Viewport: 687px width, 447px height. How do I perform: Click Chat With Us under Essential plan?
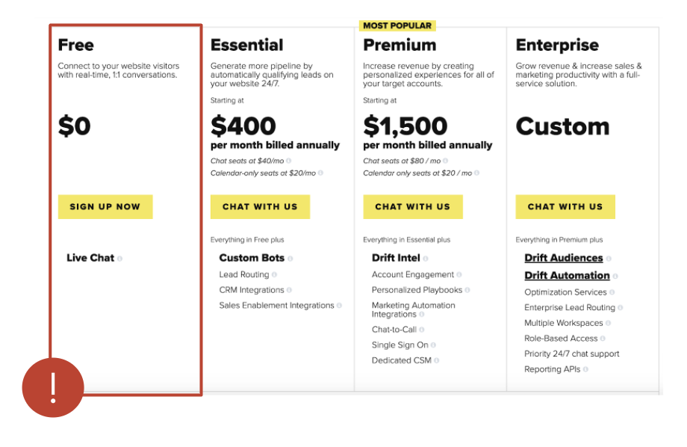[261, 206]
